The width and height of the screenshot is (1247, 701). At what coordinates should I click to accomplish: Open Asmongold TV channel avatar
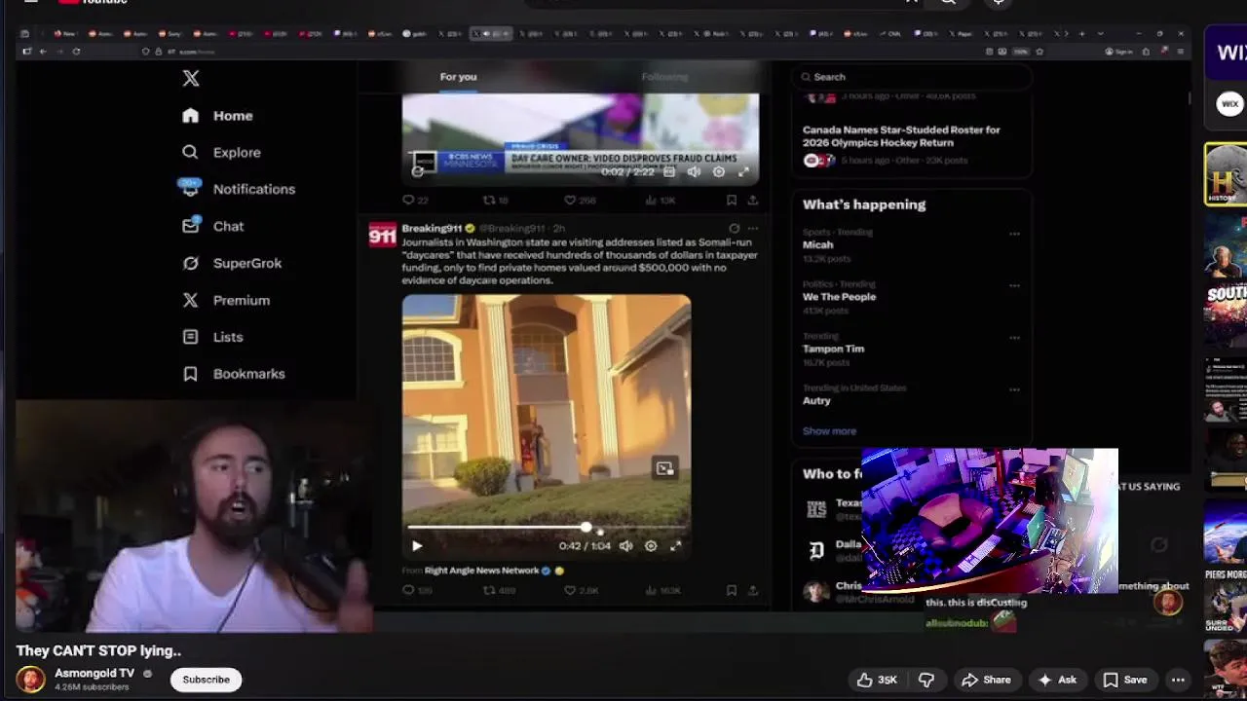(30, 680)
